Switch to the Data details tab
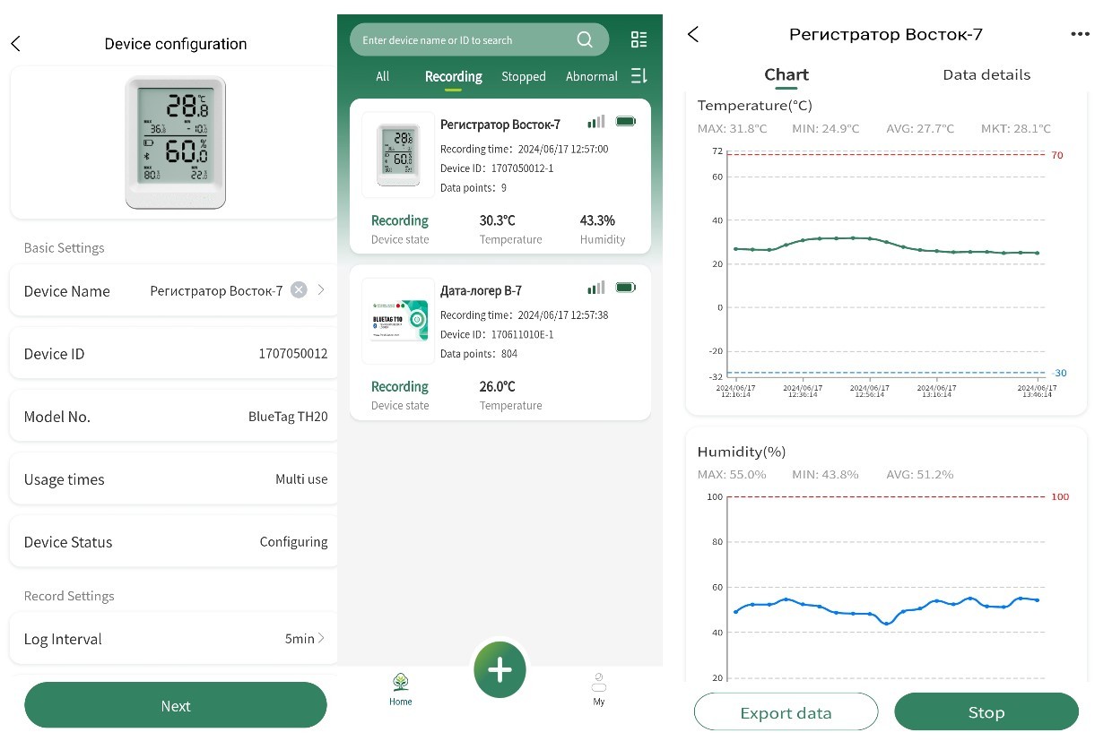 click(986, 75)
